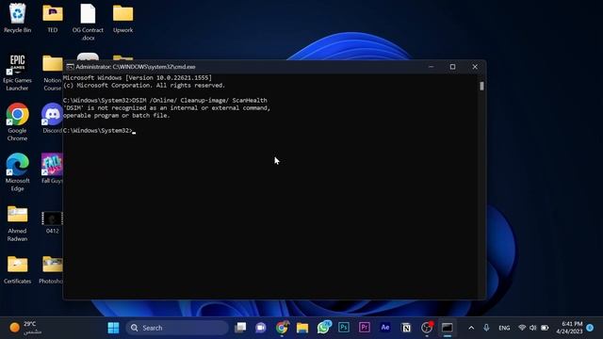Open Task View from taskbar

pyautogui.click(x=240, y=328)
